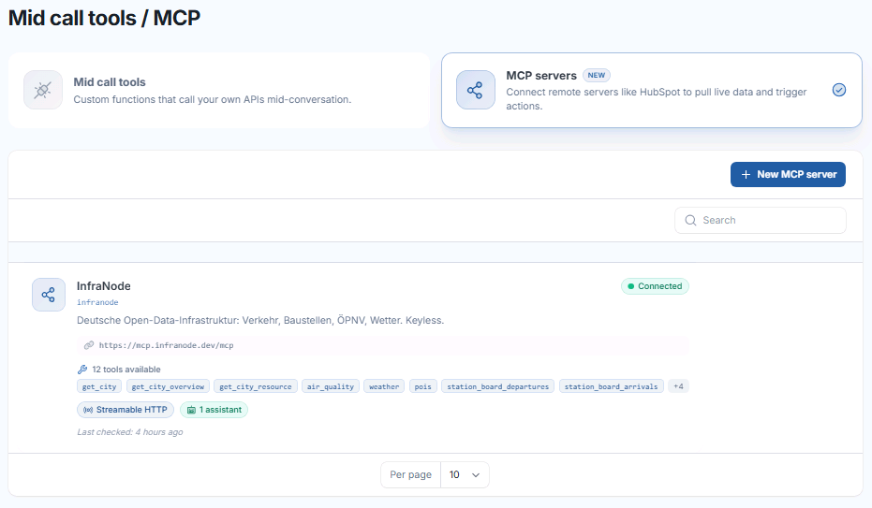The image size is (872, 508).
Task: Click the broadcast icon in Streamable HTTP badge
Action: point(88,410)
